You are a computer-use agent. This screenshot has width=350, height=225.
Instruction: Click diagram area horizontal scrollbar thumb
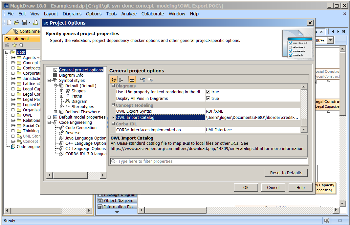175,210
